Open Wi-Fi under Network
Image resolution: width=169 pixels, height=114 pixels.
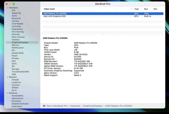pos(14,90)
